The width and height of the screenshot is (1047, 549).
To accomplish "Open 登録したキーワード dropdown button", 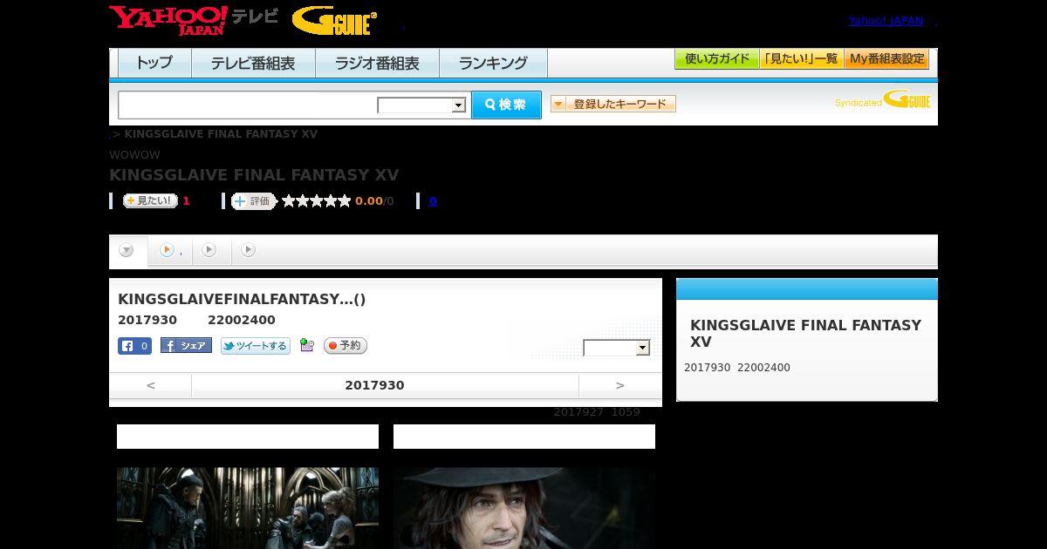I will click(x=613, y=104).
